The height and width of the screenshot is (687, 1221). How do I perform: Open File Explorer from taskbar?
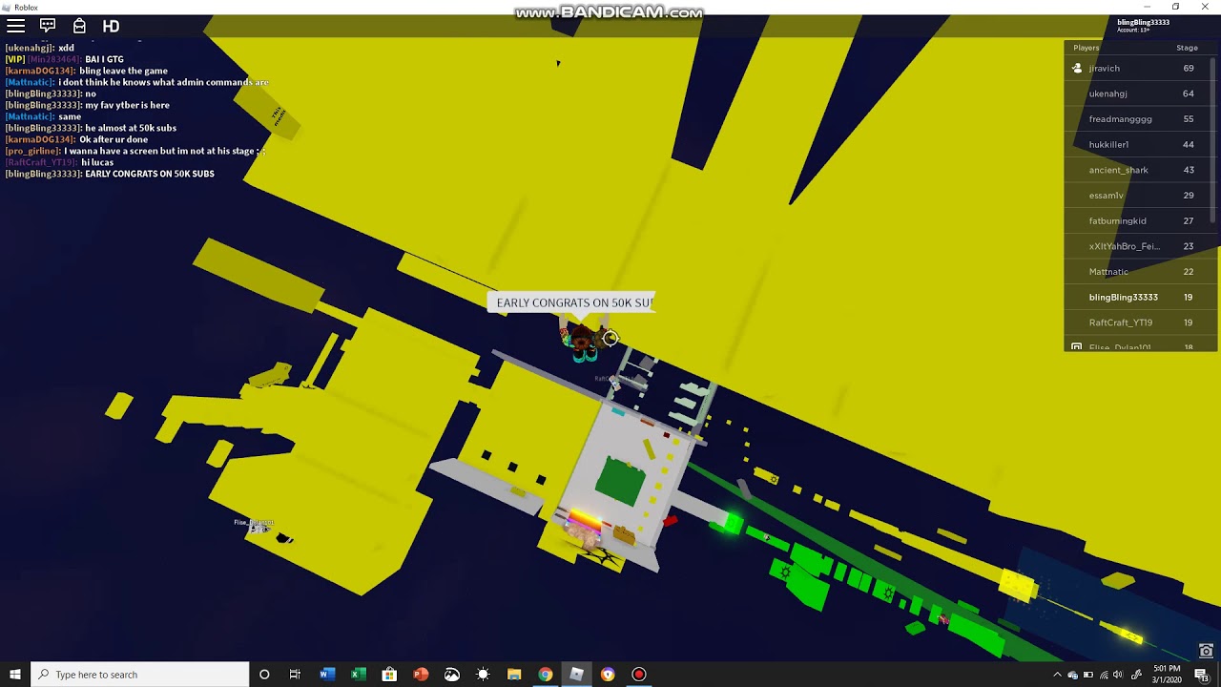pos(514,675)
